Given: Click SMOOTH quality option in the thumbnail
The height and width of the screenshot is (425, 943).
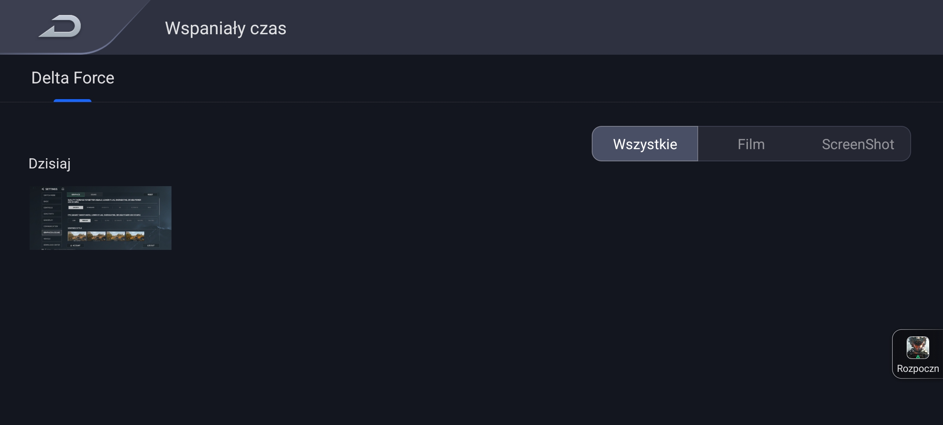Looking at the screenshot, I should [76, 207].
